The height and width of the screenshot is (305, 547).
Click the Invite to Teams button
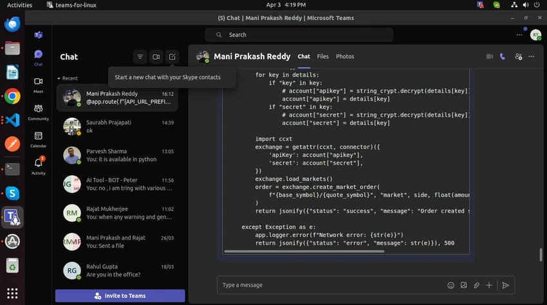pyautogui.click(x=120, y=295)
